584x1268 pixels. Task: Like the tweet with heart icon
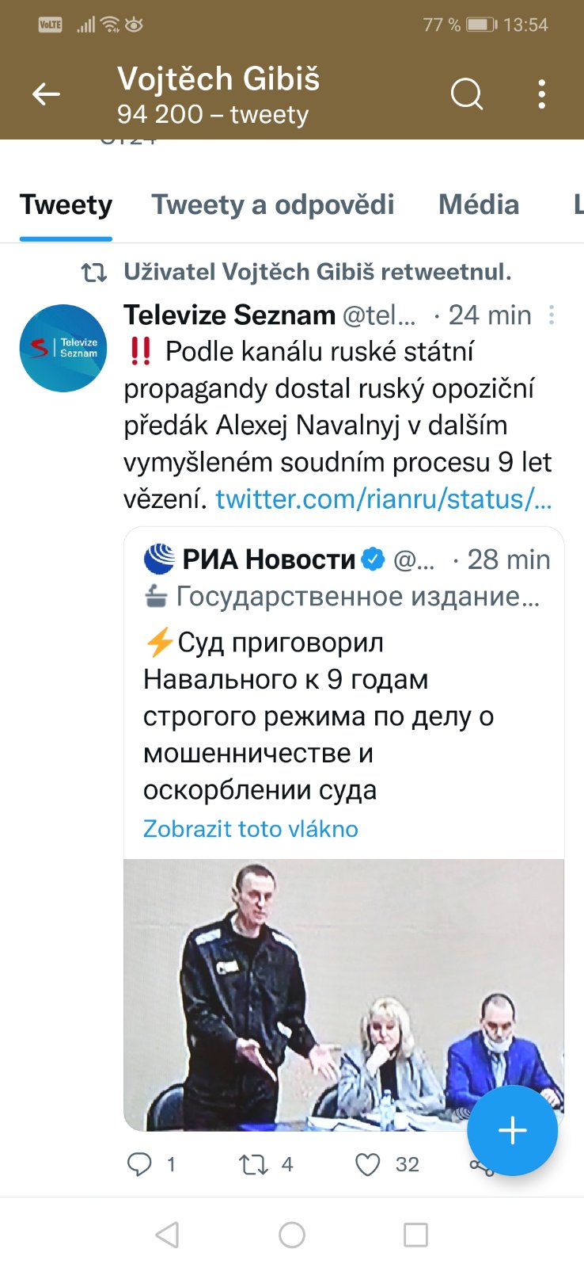tap(367, 1164)
